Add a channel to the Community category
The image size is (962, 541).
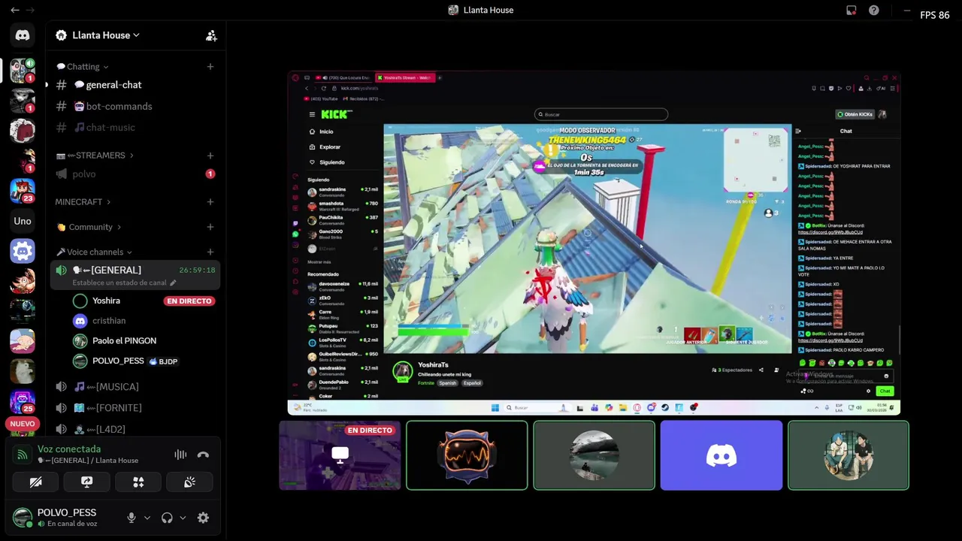pos(210,227)
